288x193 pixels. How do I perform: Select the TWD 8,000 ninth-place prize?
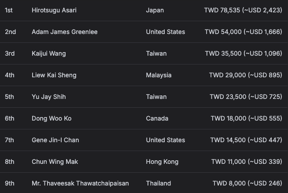247,183
